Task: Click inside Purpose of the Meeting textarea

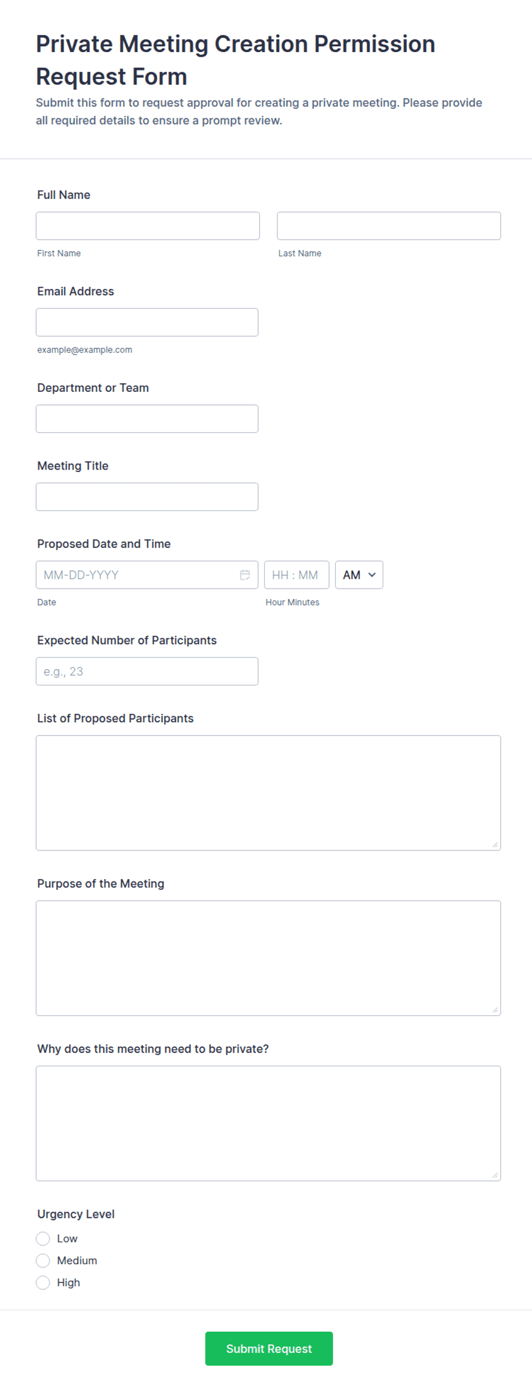Action: click(x=268, y=958)
